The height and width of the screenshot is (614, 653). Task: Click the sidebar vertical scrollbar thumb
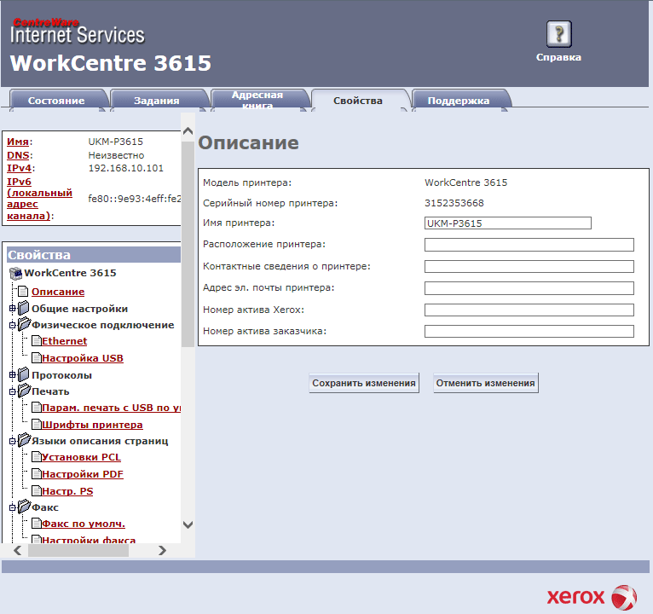[x=188, y=244]
